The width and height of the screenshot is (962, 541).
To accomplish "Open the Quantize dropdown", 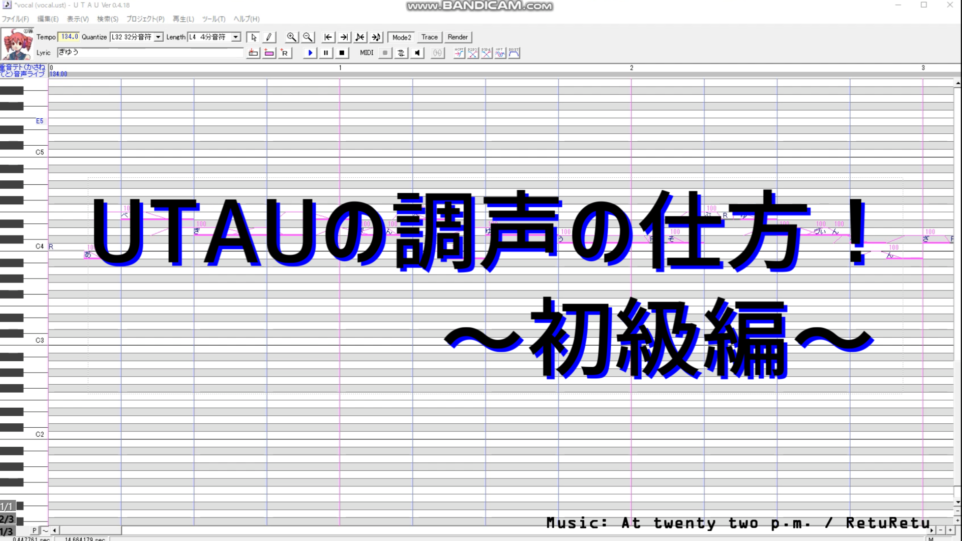I will pyautogui.click(x=158, y=37).
